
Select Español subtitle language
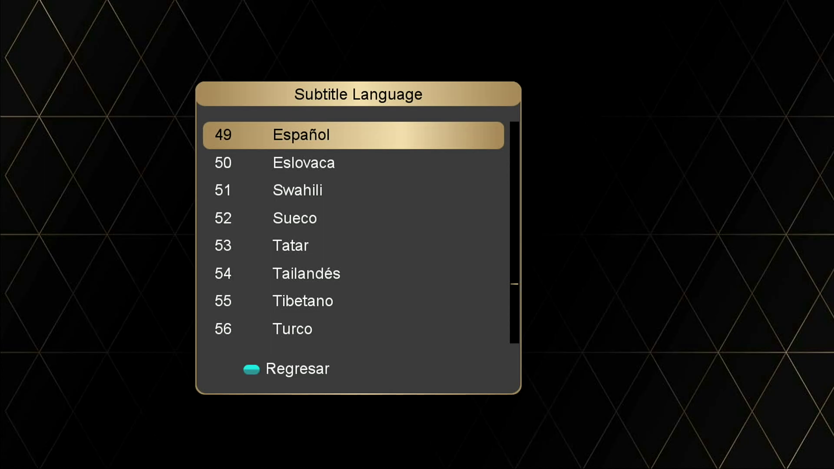coord(301,135)
